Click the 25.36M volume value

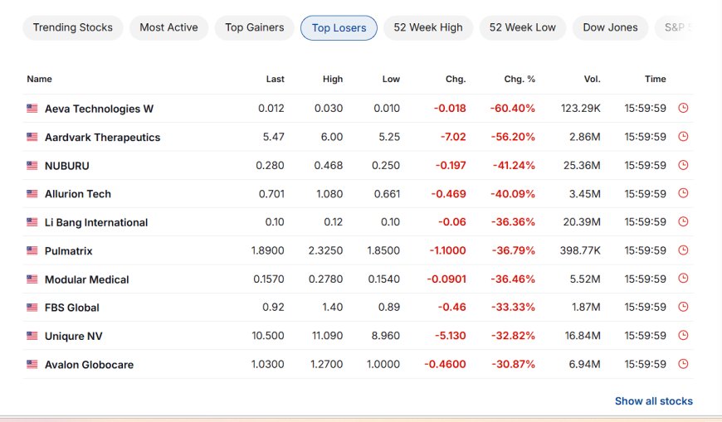(x=582, y=166)
